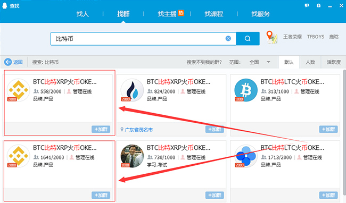This screenshot has width=346, height=203.
Task: Open Binance logo avatar of 1641/2000 group
Action: pyautogui.click(x=18, y=156)
